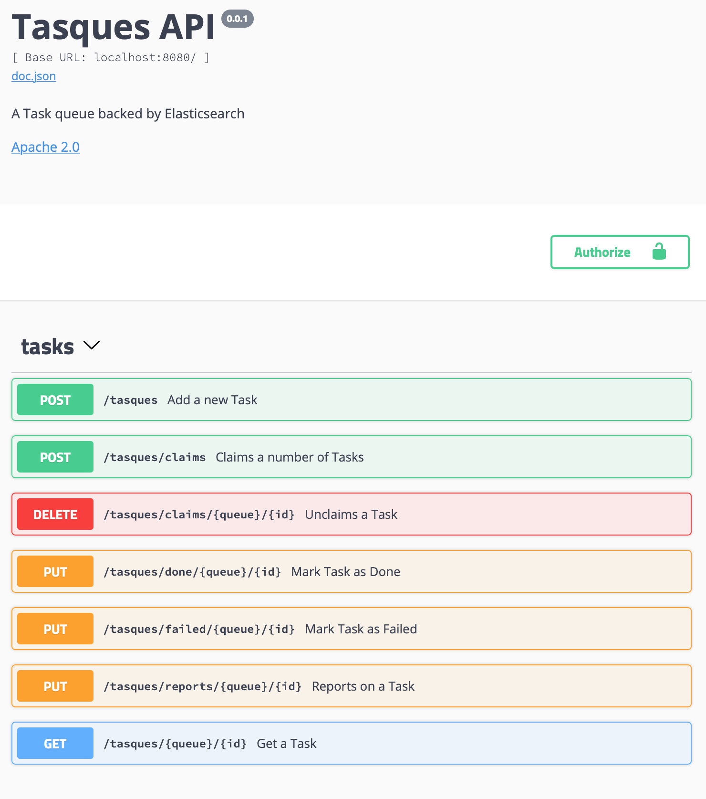Click the tasks section heading
The width and height of the screenshot is (706, 799).
click(48, 347)
